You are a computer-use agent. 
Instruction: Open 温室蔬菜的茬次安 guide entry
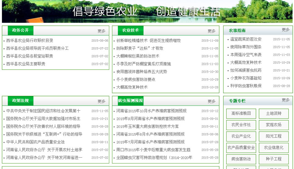[246, 39]
